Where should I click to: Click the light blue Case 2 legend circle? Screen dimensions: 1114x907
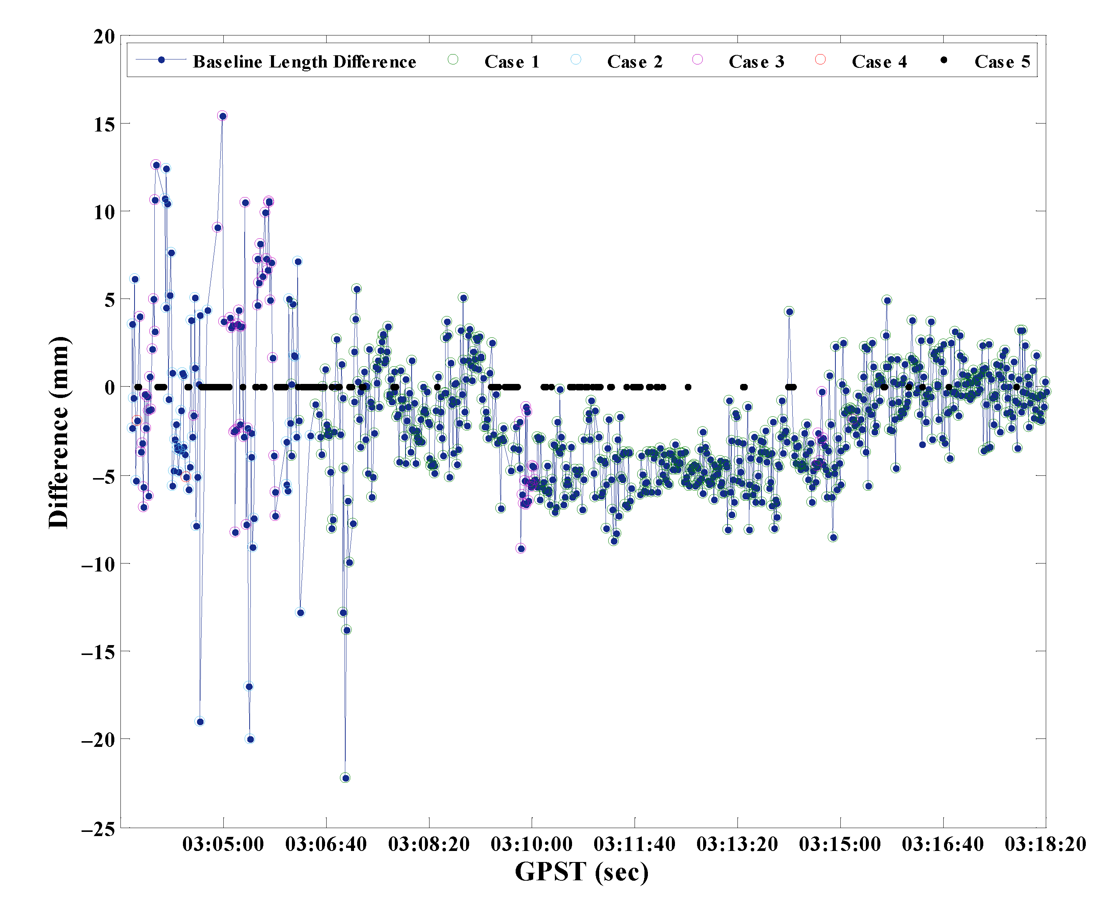575,59
